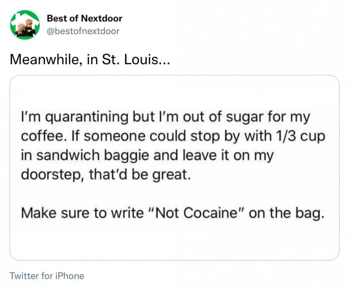Open the @bestofnextdoor handle link

(83, 31)
